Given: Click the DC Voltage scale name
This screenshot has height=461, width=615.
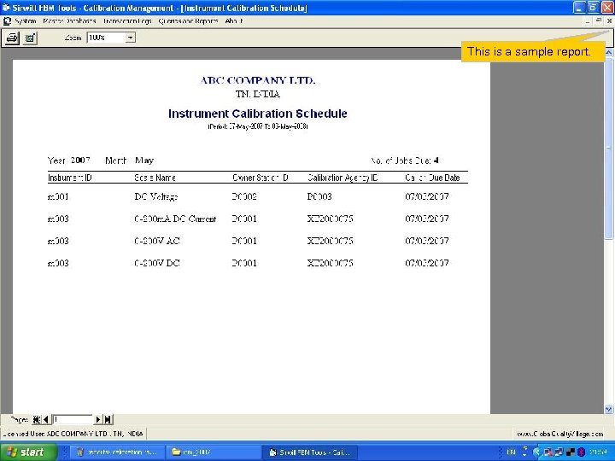Looking at the screenshot, I should point(156,197).
